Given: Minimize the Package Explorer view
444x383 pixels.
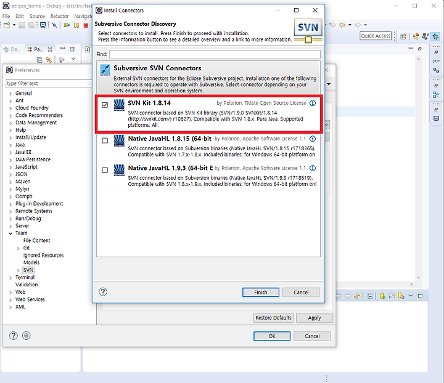Looking at the screenshot, I should (62, 49).
